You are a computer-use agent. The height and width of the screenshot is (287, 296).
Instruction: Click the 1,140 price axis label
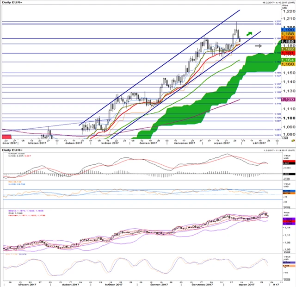(289, 82)
